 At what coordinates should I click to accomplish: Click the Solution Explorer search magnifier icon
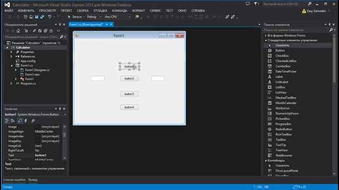coord(61,37)
